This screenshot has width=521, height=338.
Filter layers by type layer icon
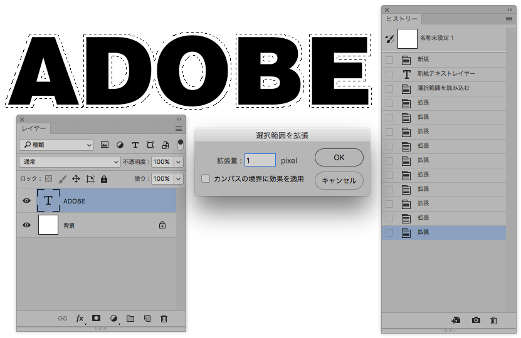(135, 145)
